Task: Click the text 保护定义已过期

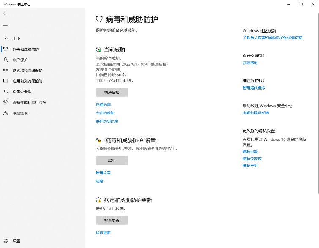Action: pyautogui.click(x=111, y=208)
